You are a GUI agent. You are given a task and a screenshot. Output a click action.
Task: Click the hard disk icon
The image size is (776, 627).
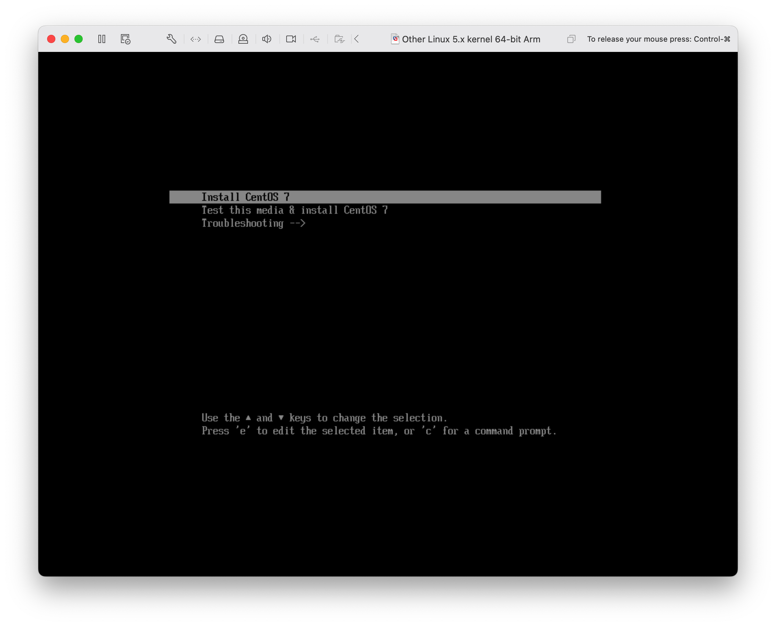[x=219, y=39]
